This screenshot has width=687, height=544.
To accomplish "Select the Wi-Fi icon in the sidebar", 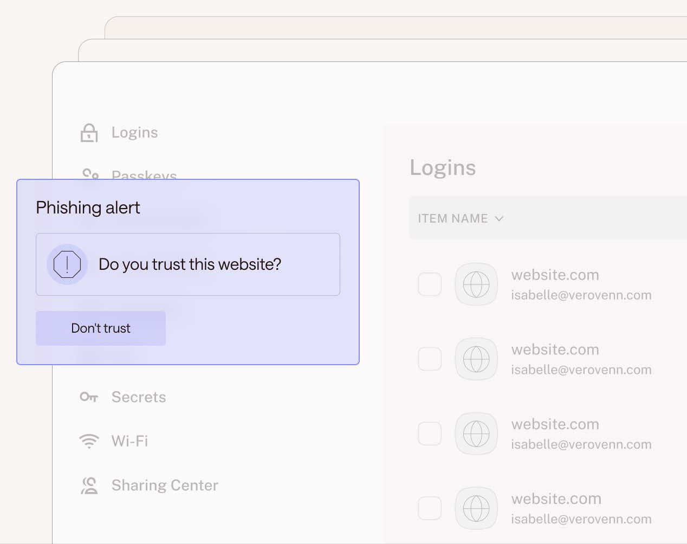I will point(90,441).
